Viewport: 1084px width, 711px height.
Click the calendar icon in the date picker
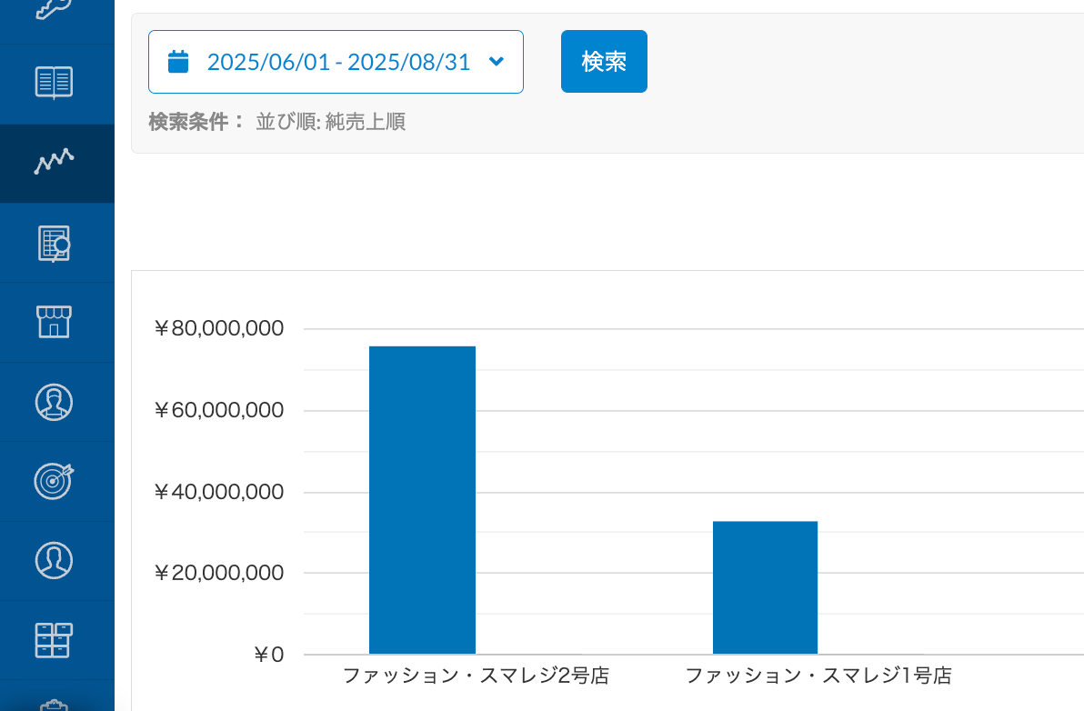(178, 62)
